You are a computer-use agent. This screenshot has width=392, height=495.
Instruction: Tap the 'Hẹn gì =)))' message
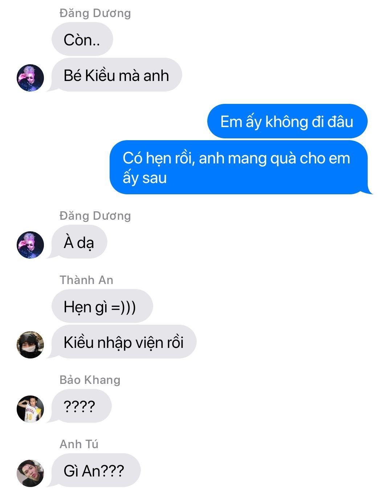click(102, 306)
